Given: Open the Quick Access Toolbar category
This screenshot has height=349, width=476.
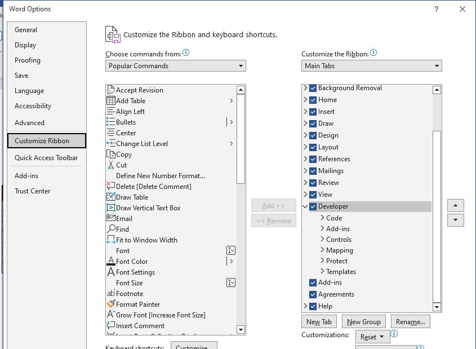Looking at the screenshot, I should pyautogui.click(x=46, y=158).
